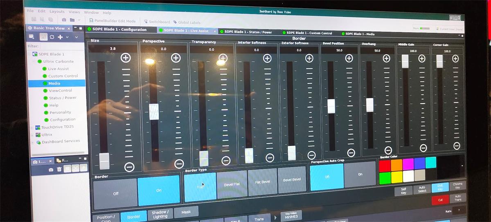Open the Border Color dropdown arrow

click(x=462, y=166)
